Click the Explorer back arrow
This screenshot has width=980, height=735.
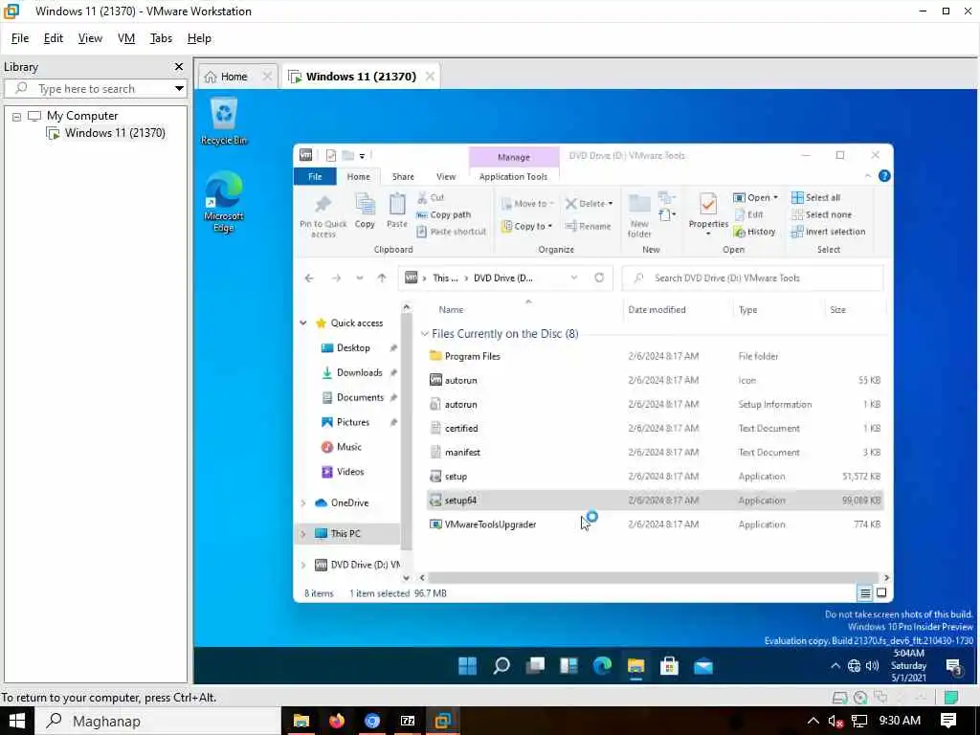click(x=309, y=278)
